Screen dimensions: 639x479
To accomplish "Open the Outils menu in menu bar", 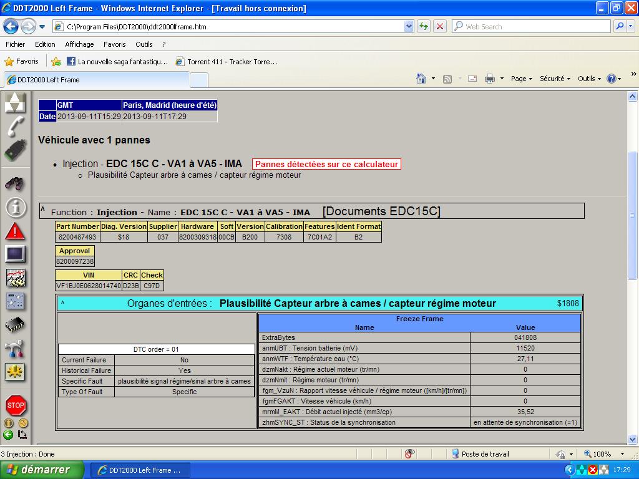I will (144, 44).
